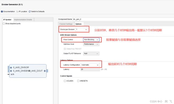Switch to the Channel Settings tab

(66, 24)
